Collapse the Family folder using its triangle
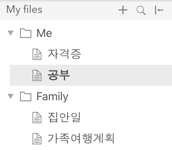The image size is (172, 150). (x=11, y=96)
